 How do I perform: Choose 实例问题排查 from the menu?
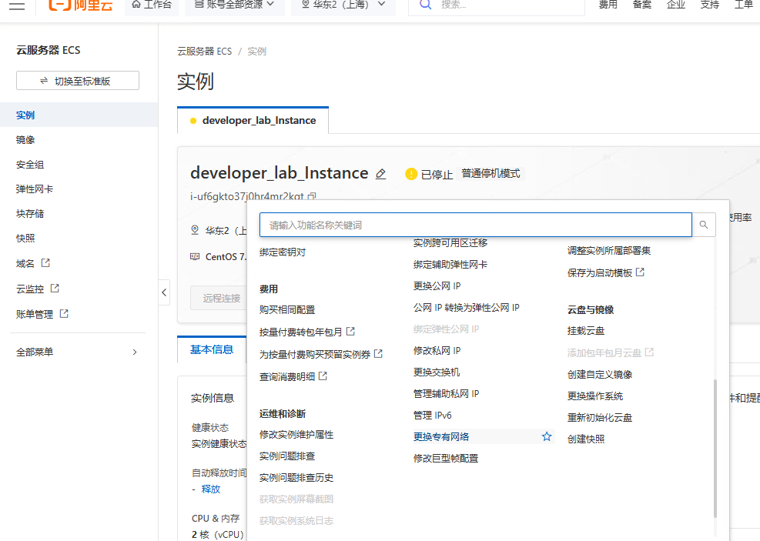pos(287,456)
